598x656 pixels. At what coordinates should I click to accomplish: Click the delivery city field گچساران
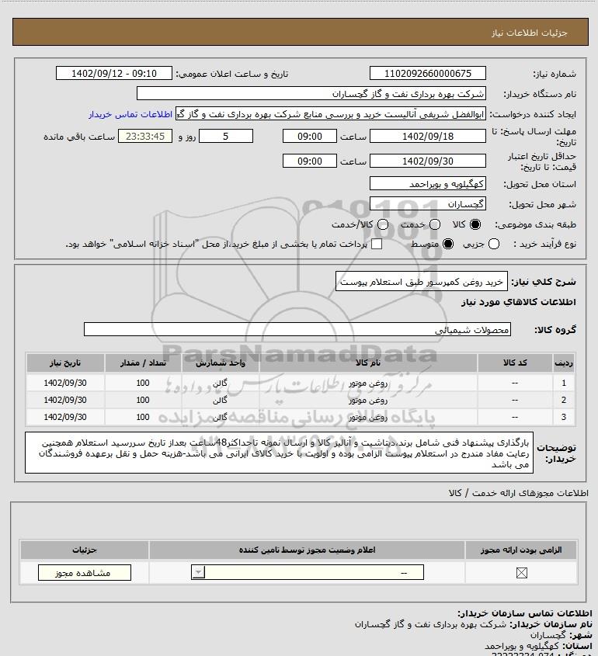pyautogui.click(x=428, y=204)
